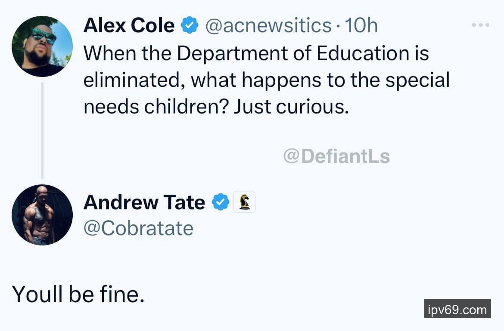Open Andrew Tate's profile picture
This screenshot has width=504, height=331.
(42, 215)
